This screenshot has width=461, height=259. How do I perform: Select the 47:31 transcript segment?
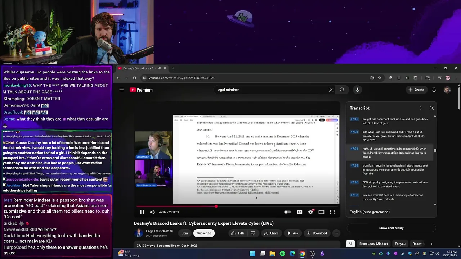click(390, 153)
